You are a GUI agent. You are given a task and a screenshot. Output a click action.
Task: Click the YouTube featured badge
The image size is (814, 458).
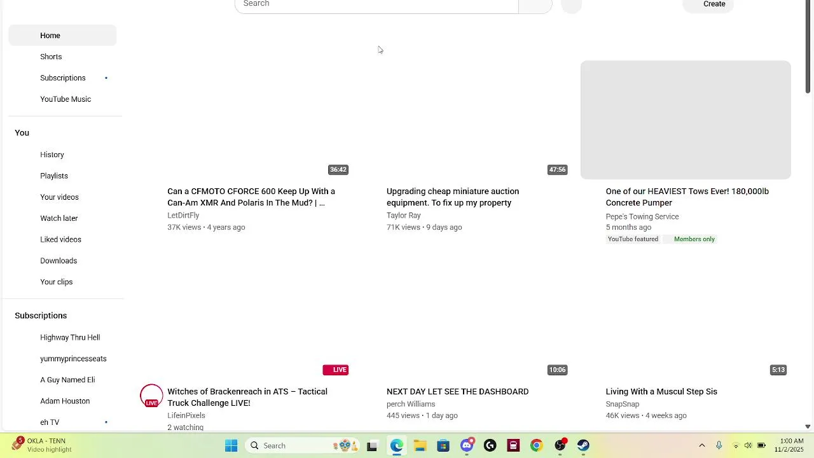633,239
